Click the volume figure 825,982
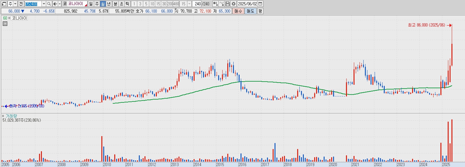This screenshot has width=465, height=167. [x=71, y=11]
